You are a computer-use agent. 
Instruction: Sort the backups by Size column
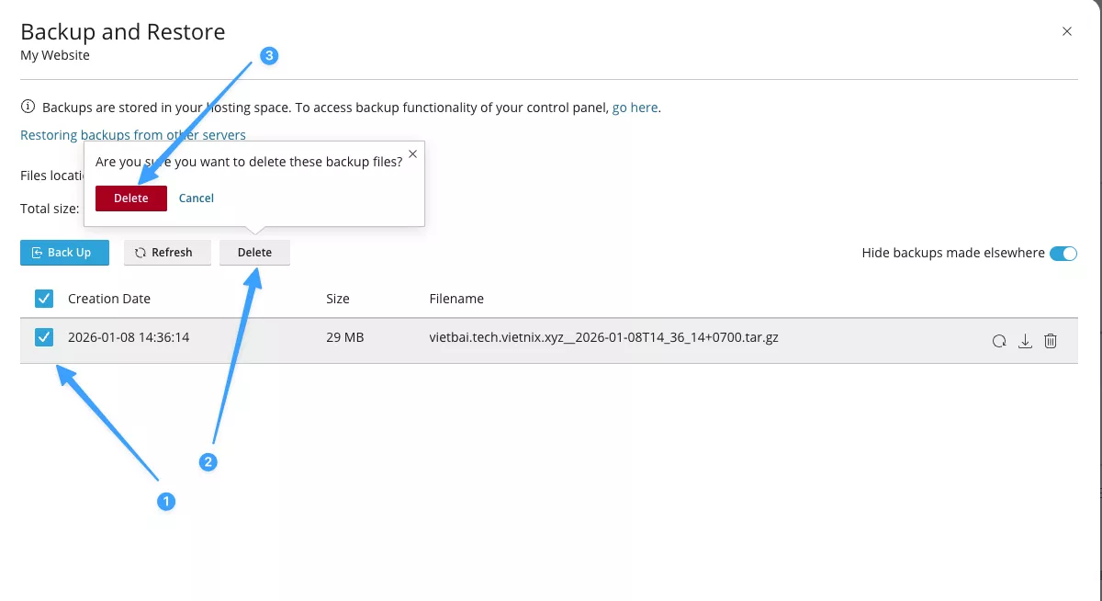(x=338, y=299)
